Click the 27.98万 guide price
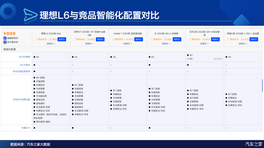264x148 pixels. (53, 39)
